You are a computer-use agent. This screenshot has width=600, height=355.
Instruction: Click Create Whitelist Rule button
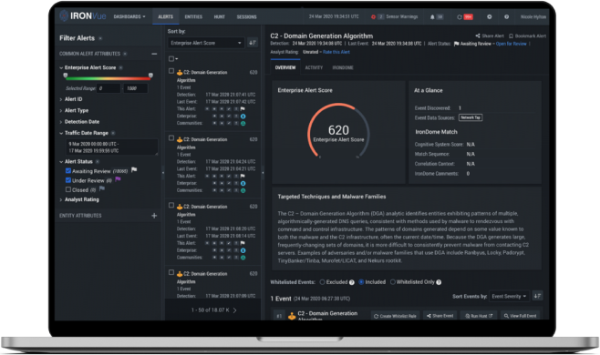pyautogui.click(x=395, y=316)
